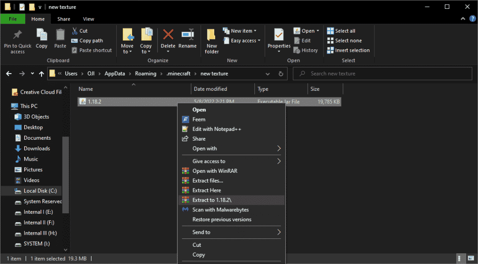Open file Properties from ribbon
Image resolution: width=478 pixels, height=264 pixels.
click(x=279, y=41)
